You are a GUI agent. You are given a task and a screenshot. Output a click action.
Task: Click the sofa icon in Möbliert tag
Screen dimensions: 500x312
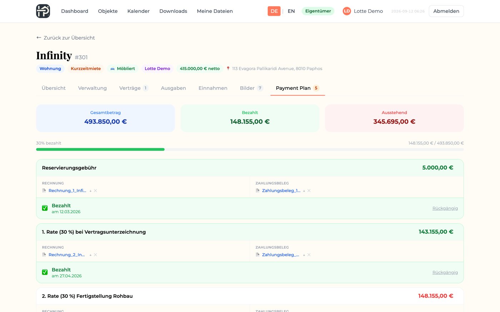(112, 69)
